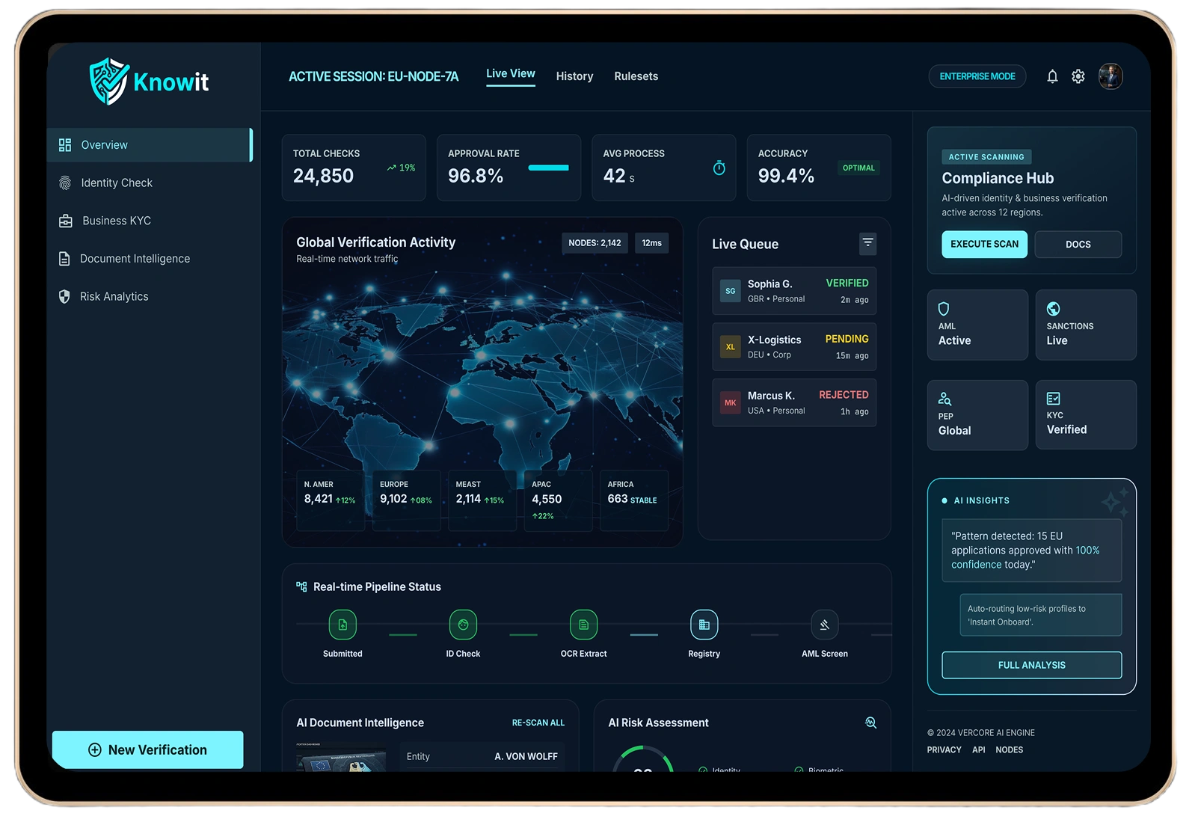Image resolution: width=1198 pixels, height=834 pixels.
Task: Click the Sanctions globe icon
Action: pos(1053,309)
